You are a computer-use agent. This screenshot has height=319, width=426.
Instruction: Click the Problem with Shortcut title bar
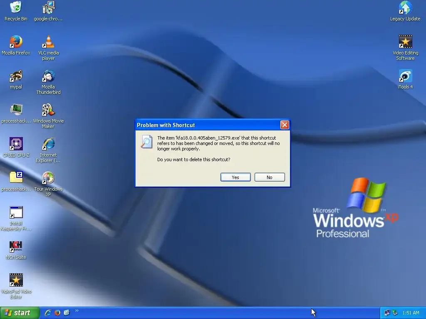click(x=208, y=125)
